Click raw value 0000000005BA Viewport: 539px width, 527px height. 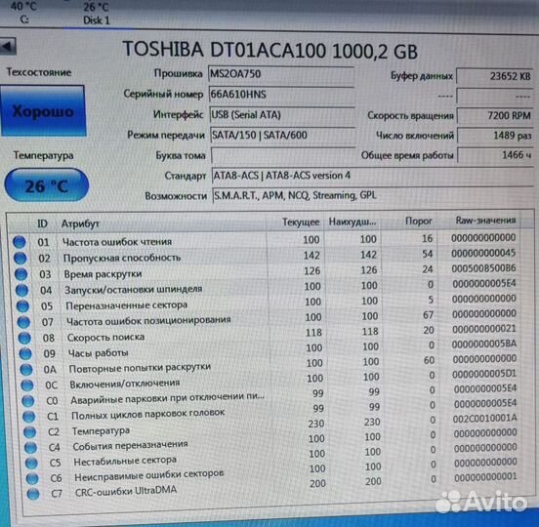484,344
